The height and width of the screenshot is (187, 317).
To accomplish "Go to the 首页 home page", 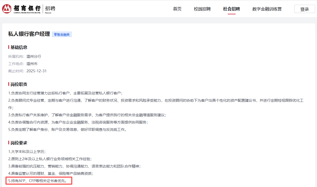I will coord(177,9).
